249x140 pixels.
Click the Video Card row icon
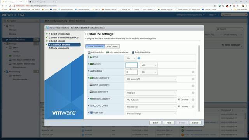click(91, 112)
